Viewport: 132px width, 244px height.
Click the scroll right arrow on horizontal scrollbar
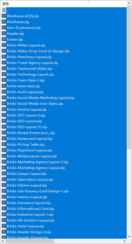click(x=125, y=241)
